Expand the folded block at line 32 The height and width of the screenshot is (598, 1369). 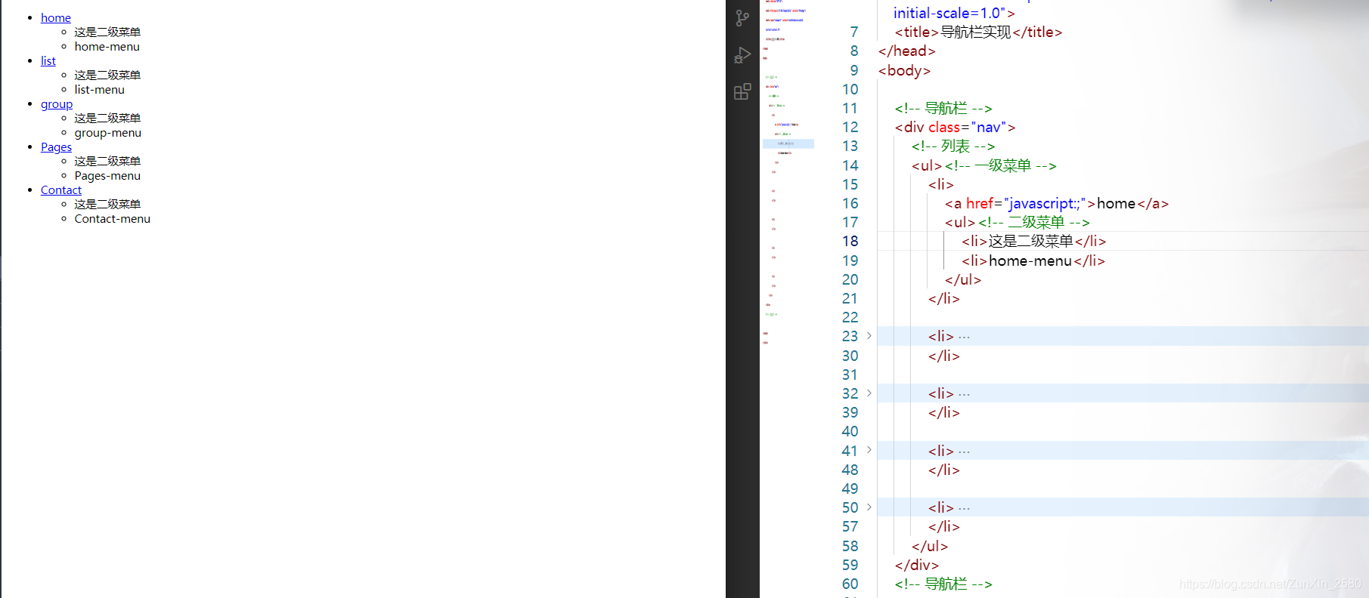click(x=869, y=393)
